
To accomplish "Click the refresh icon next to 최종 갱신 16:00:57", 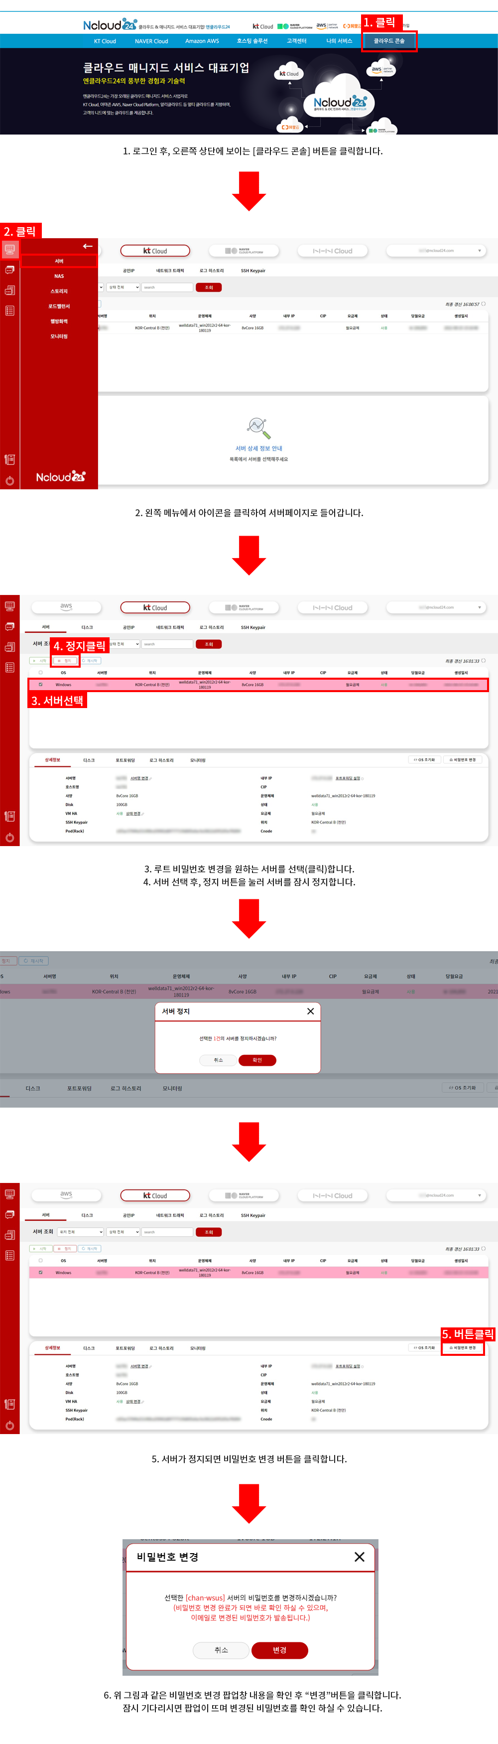I will [x=484, y=304].
